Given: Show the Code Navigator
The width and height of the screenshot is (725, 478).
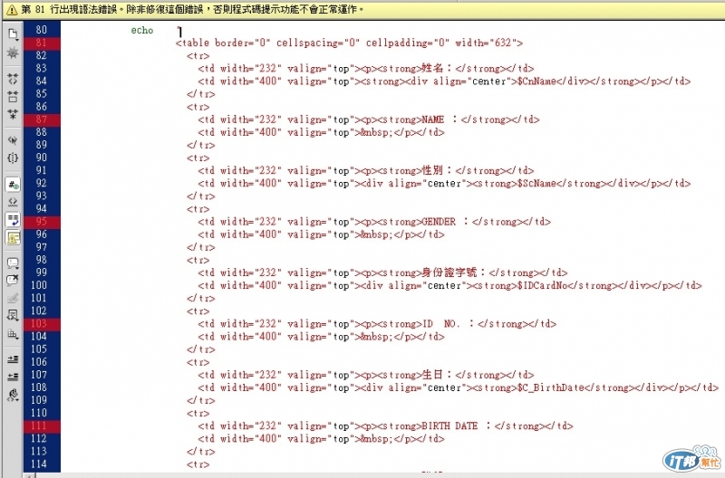Looking at the screenshot, I should (13, 53).
